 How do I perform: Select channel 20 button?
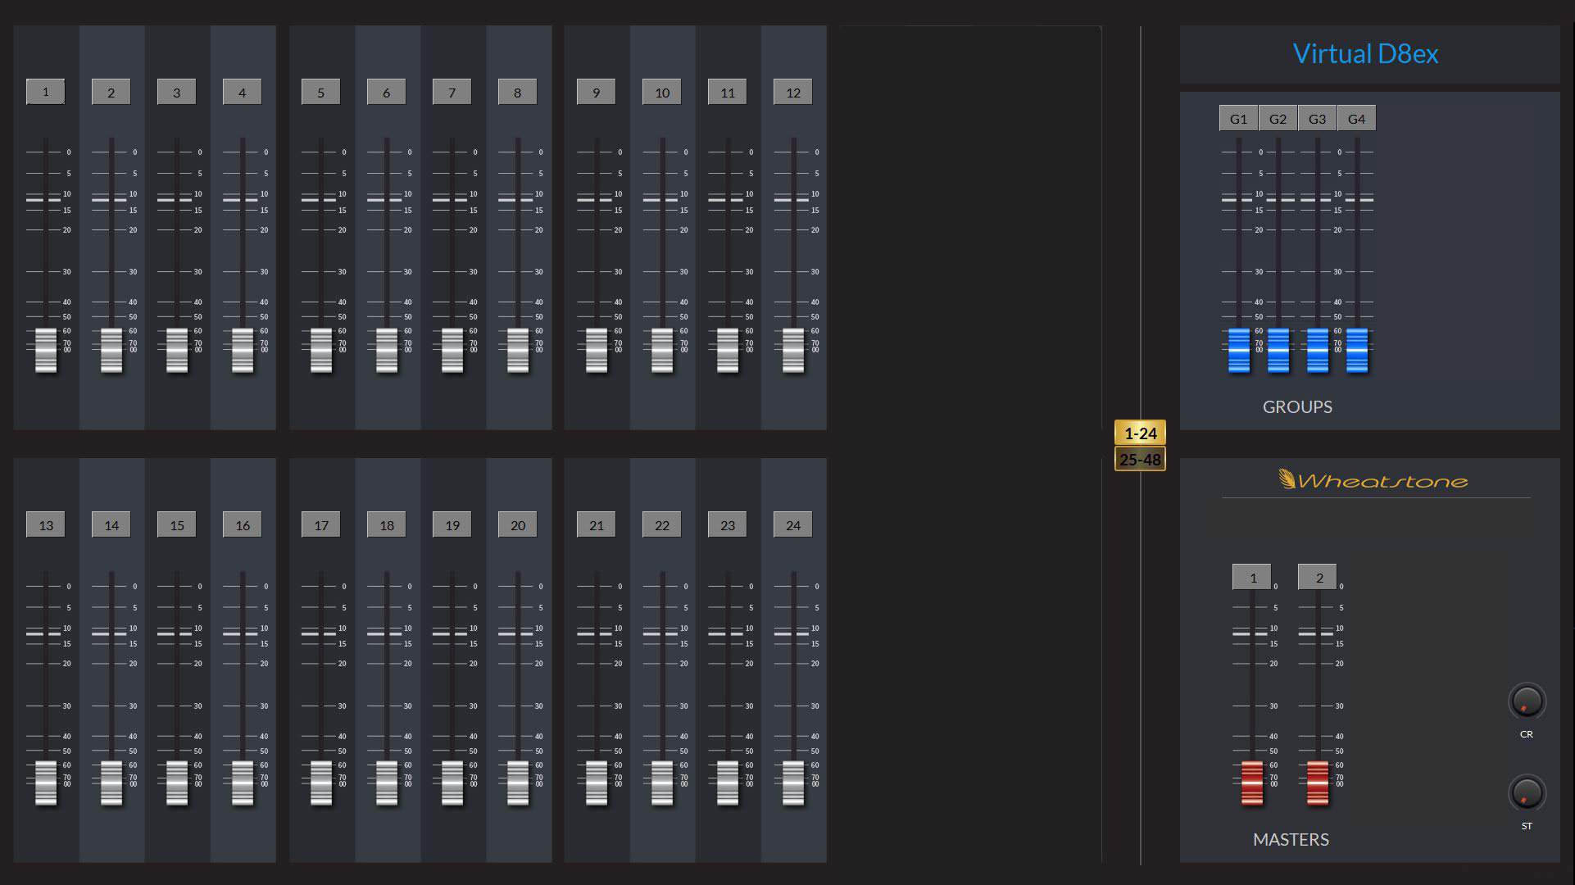coord(518,525)
